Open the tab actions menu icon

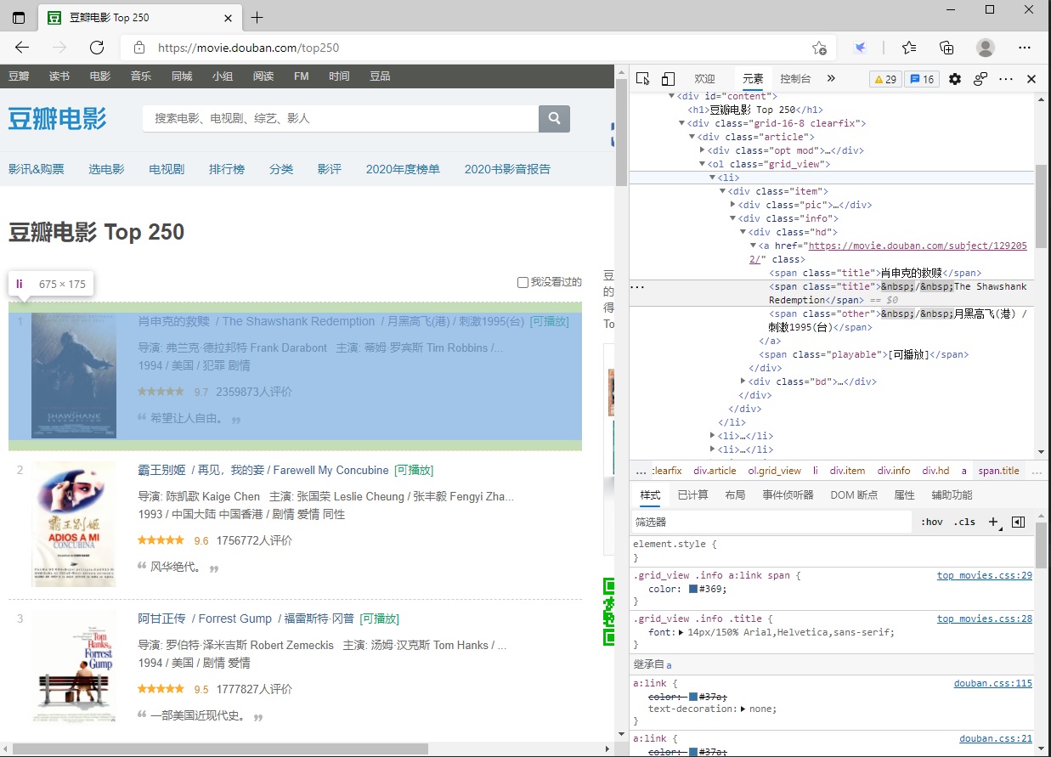19,17
